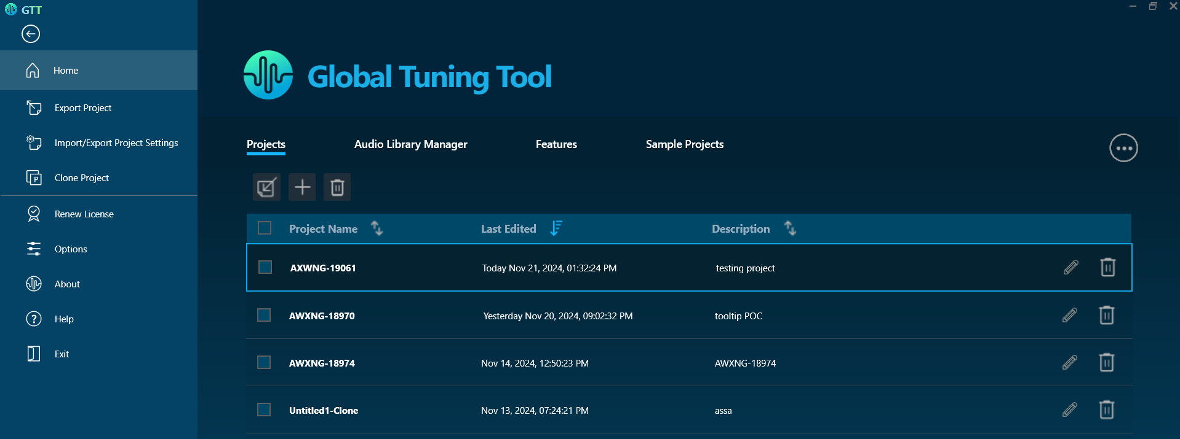Image resolution: width=1180 pixels, height=439 pixels.
Task: Click the back arrow icon
Action: click(31, 34)
